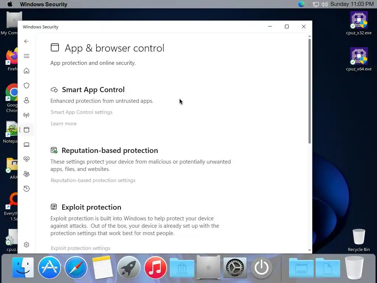The width and height of the screenshot is (377, 283).
Task: Open Settings gear in Windows Security sidebar
Action: pyautogui.click(x=27, y=245)
